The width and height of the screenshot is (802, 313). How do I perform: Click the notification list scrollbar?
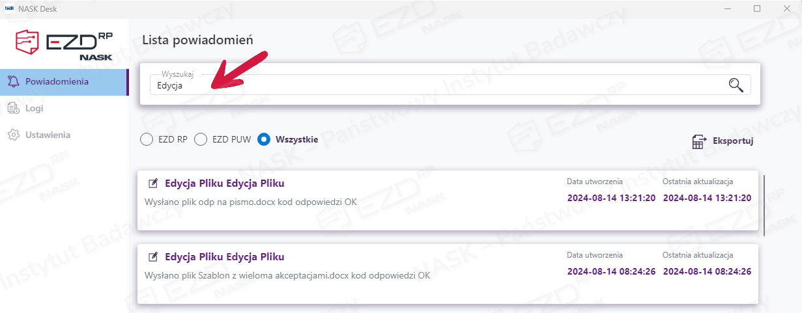pos(764,205)
